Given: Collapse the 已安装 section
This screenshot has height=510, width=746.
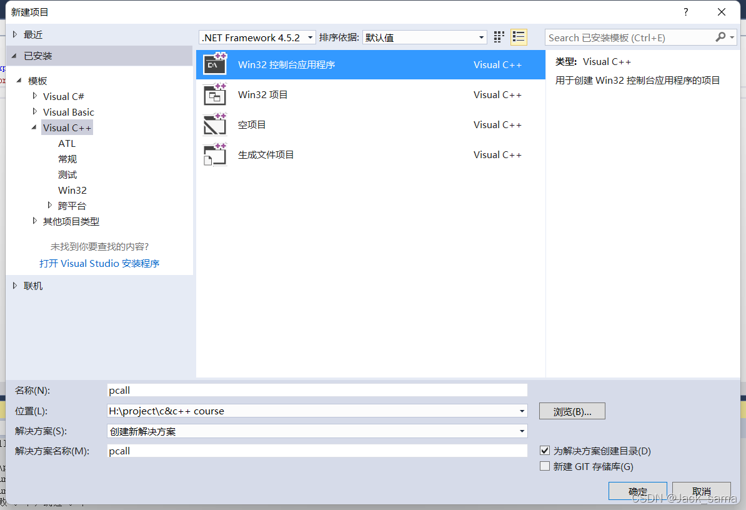Looking at the screenshot, I should [x=14, y=56].
